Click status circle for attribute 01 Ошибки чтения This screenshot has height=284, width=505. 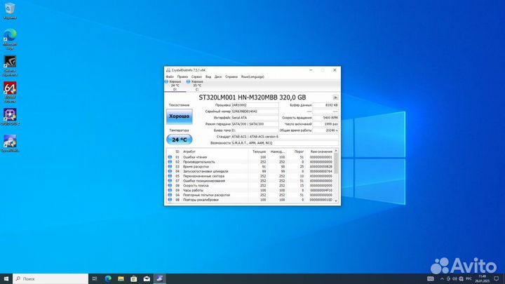[170, 157]
